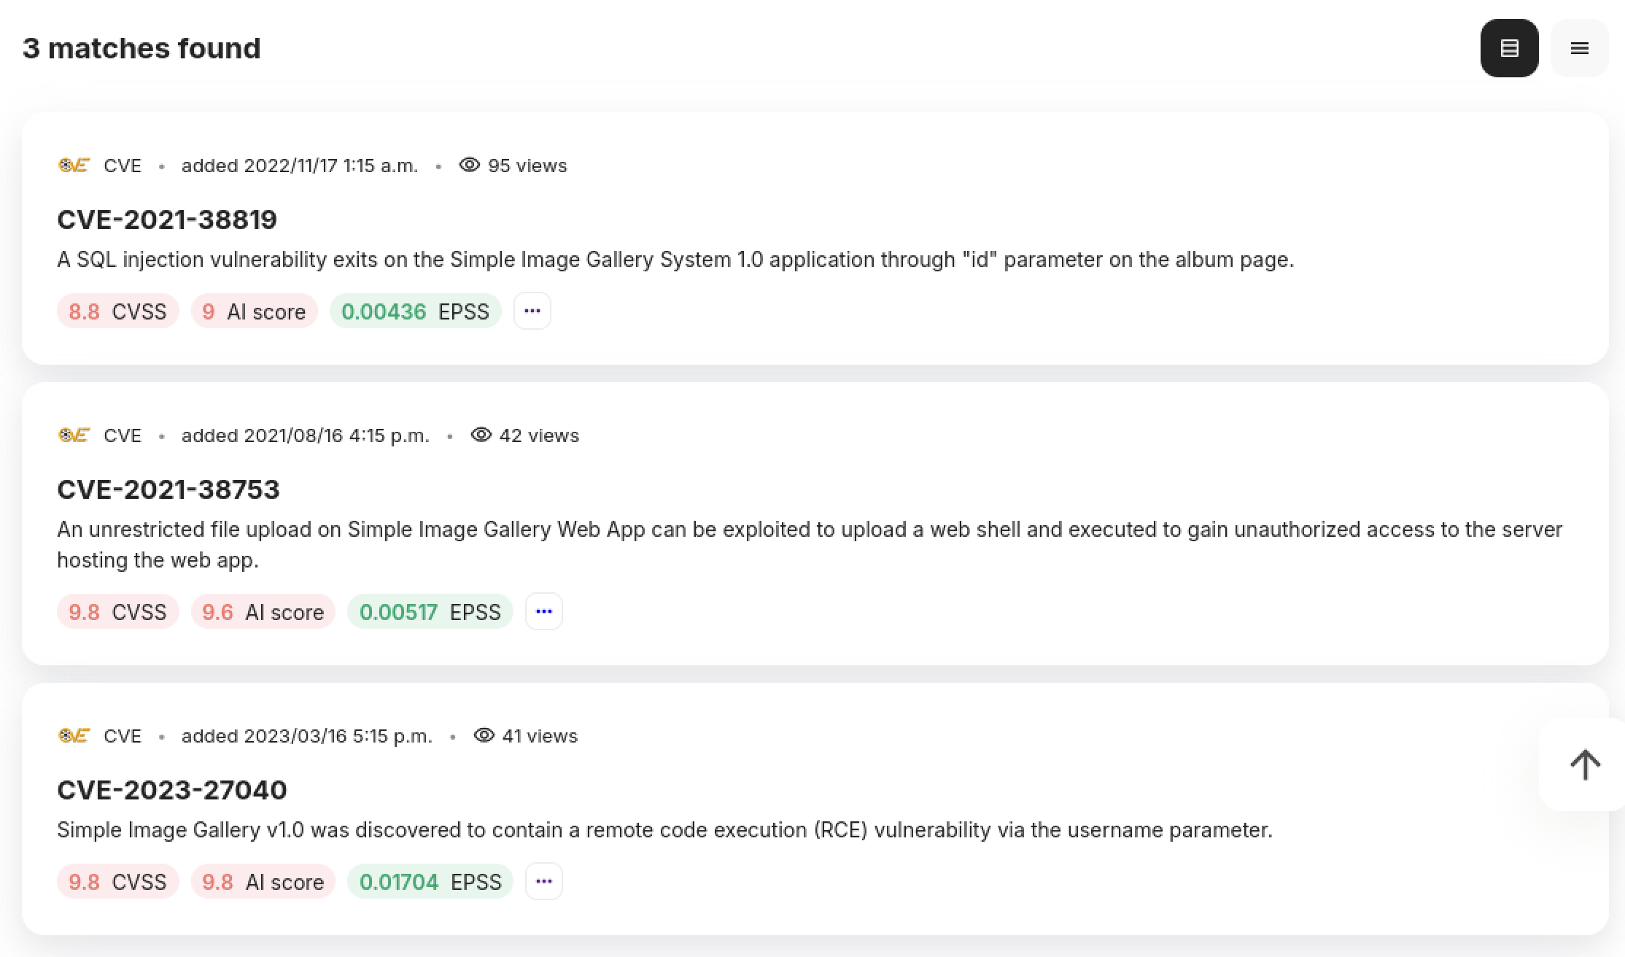The width and height of the screenshot is (1625, 957).
Task: Open the CVE-2021-38819 title link
Action: tap(167, 220)
